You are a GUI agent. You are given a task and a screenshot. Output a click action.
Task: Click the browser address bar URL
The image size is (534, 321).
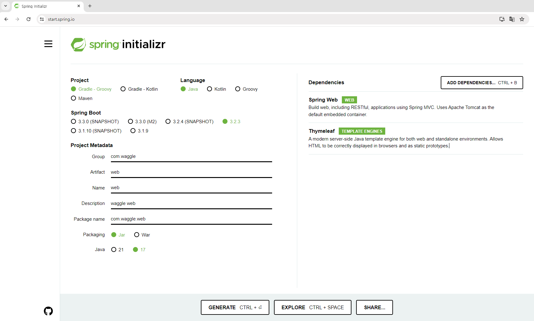click(x=61, y=19)
